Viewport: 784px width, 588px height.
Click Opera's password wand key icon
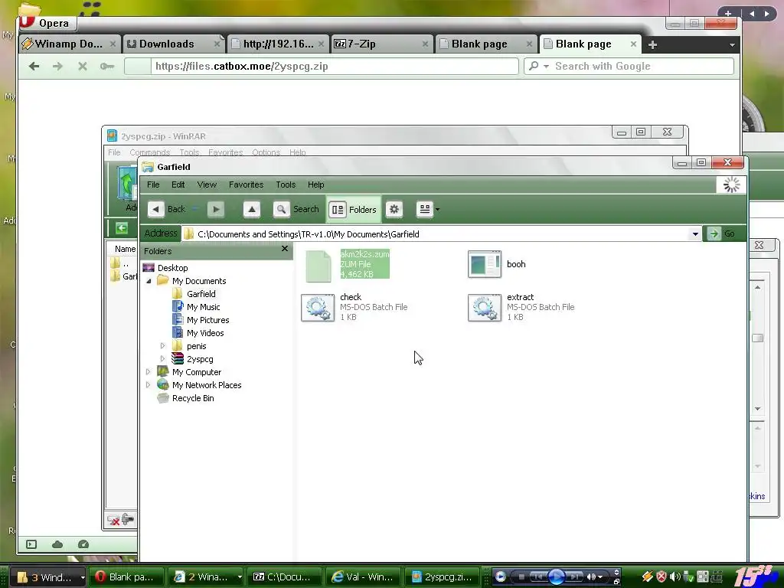tap(106, 66)
